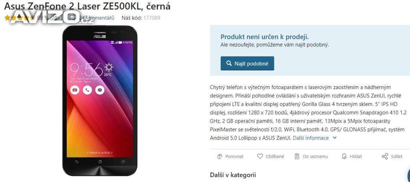This screenshot has width=410, height=182.
Task: Choose Do seznamu option
Action: point(311,156)
